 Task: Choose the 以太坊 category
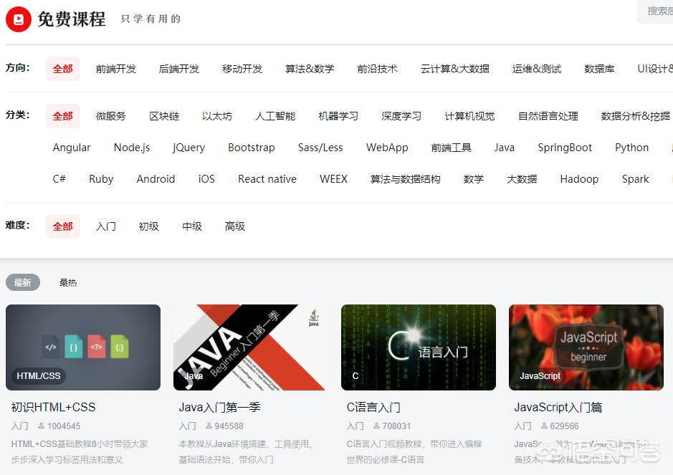click(x=216, y=116)
